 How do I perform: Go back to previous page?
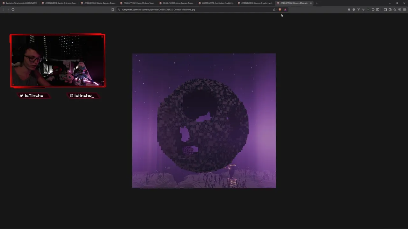(4, 10)
